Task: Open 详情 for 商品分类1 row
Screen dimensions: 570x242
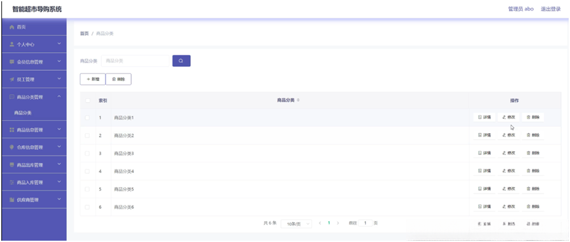Action: (484, 117)
